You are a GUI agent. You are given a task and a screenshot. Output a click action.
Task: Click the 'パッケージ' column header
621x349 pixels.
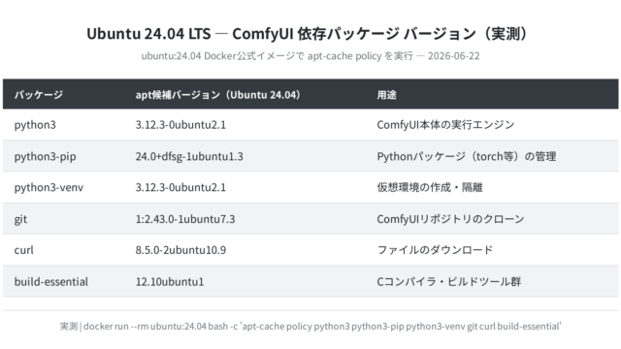(39, 95)
